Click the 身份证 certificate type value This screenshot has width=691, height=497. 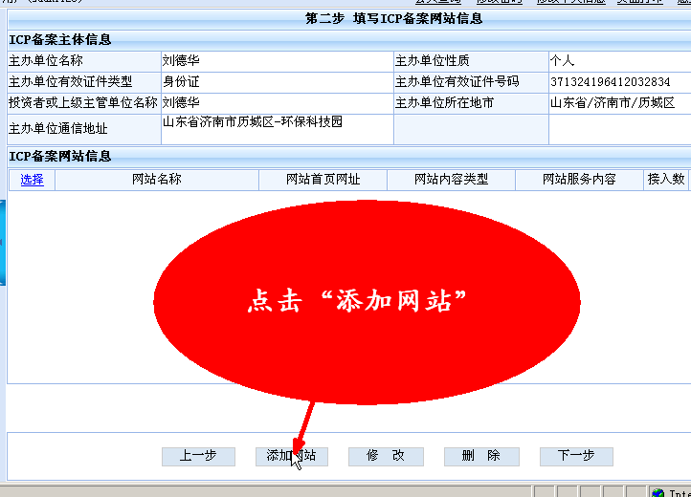[181, 82]
